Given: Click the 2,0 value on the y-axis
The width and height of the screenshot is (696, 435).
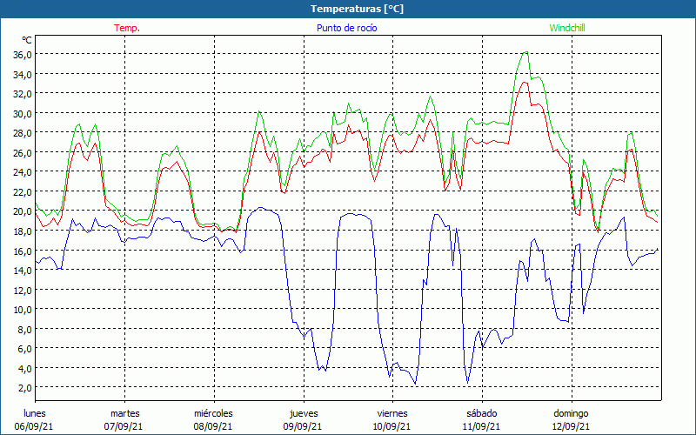Looking at the screenshot, I should click(x=25, y=387).
